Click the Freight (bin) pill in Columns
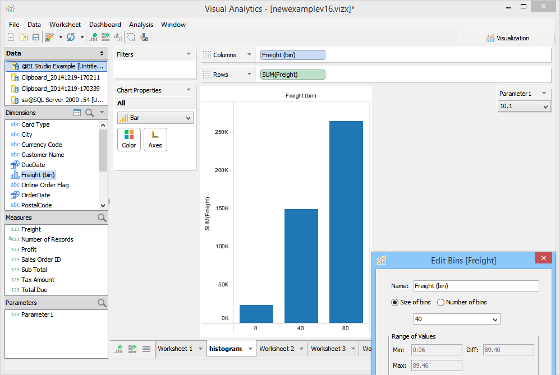The height and width of the screenshot is (375, 560). (293, 55)
